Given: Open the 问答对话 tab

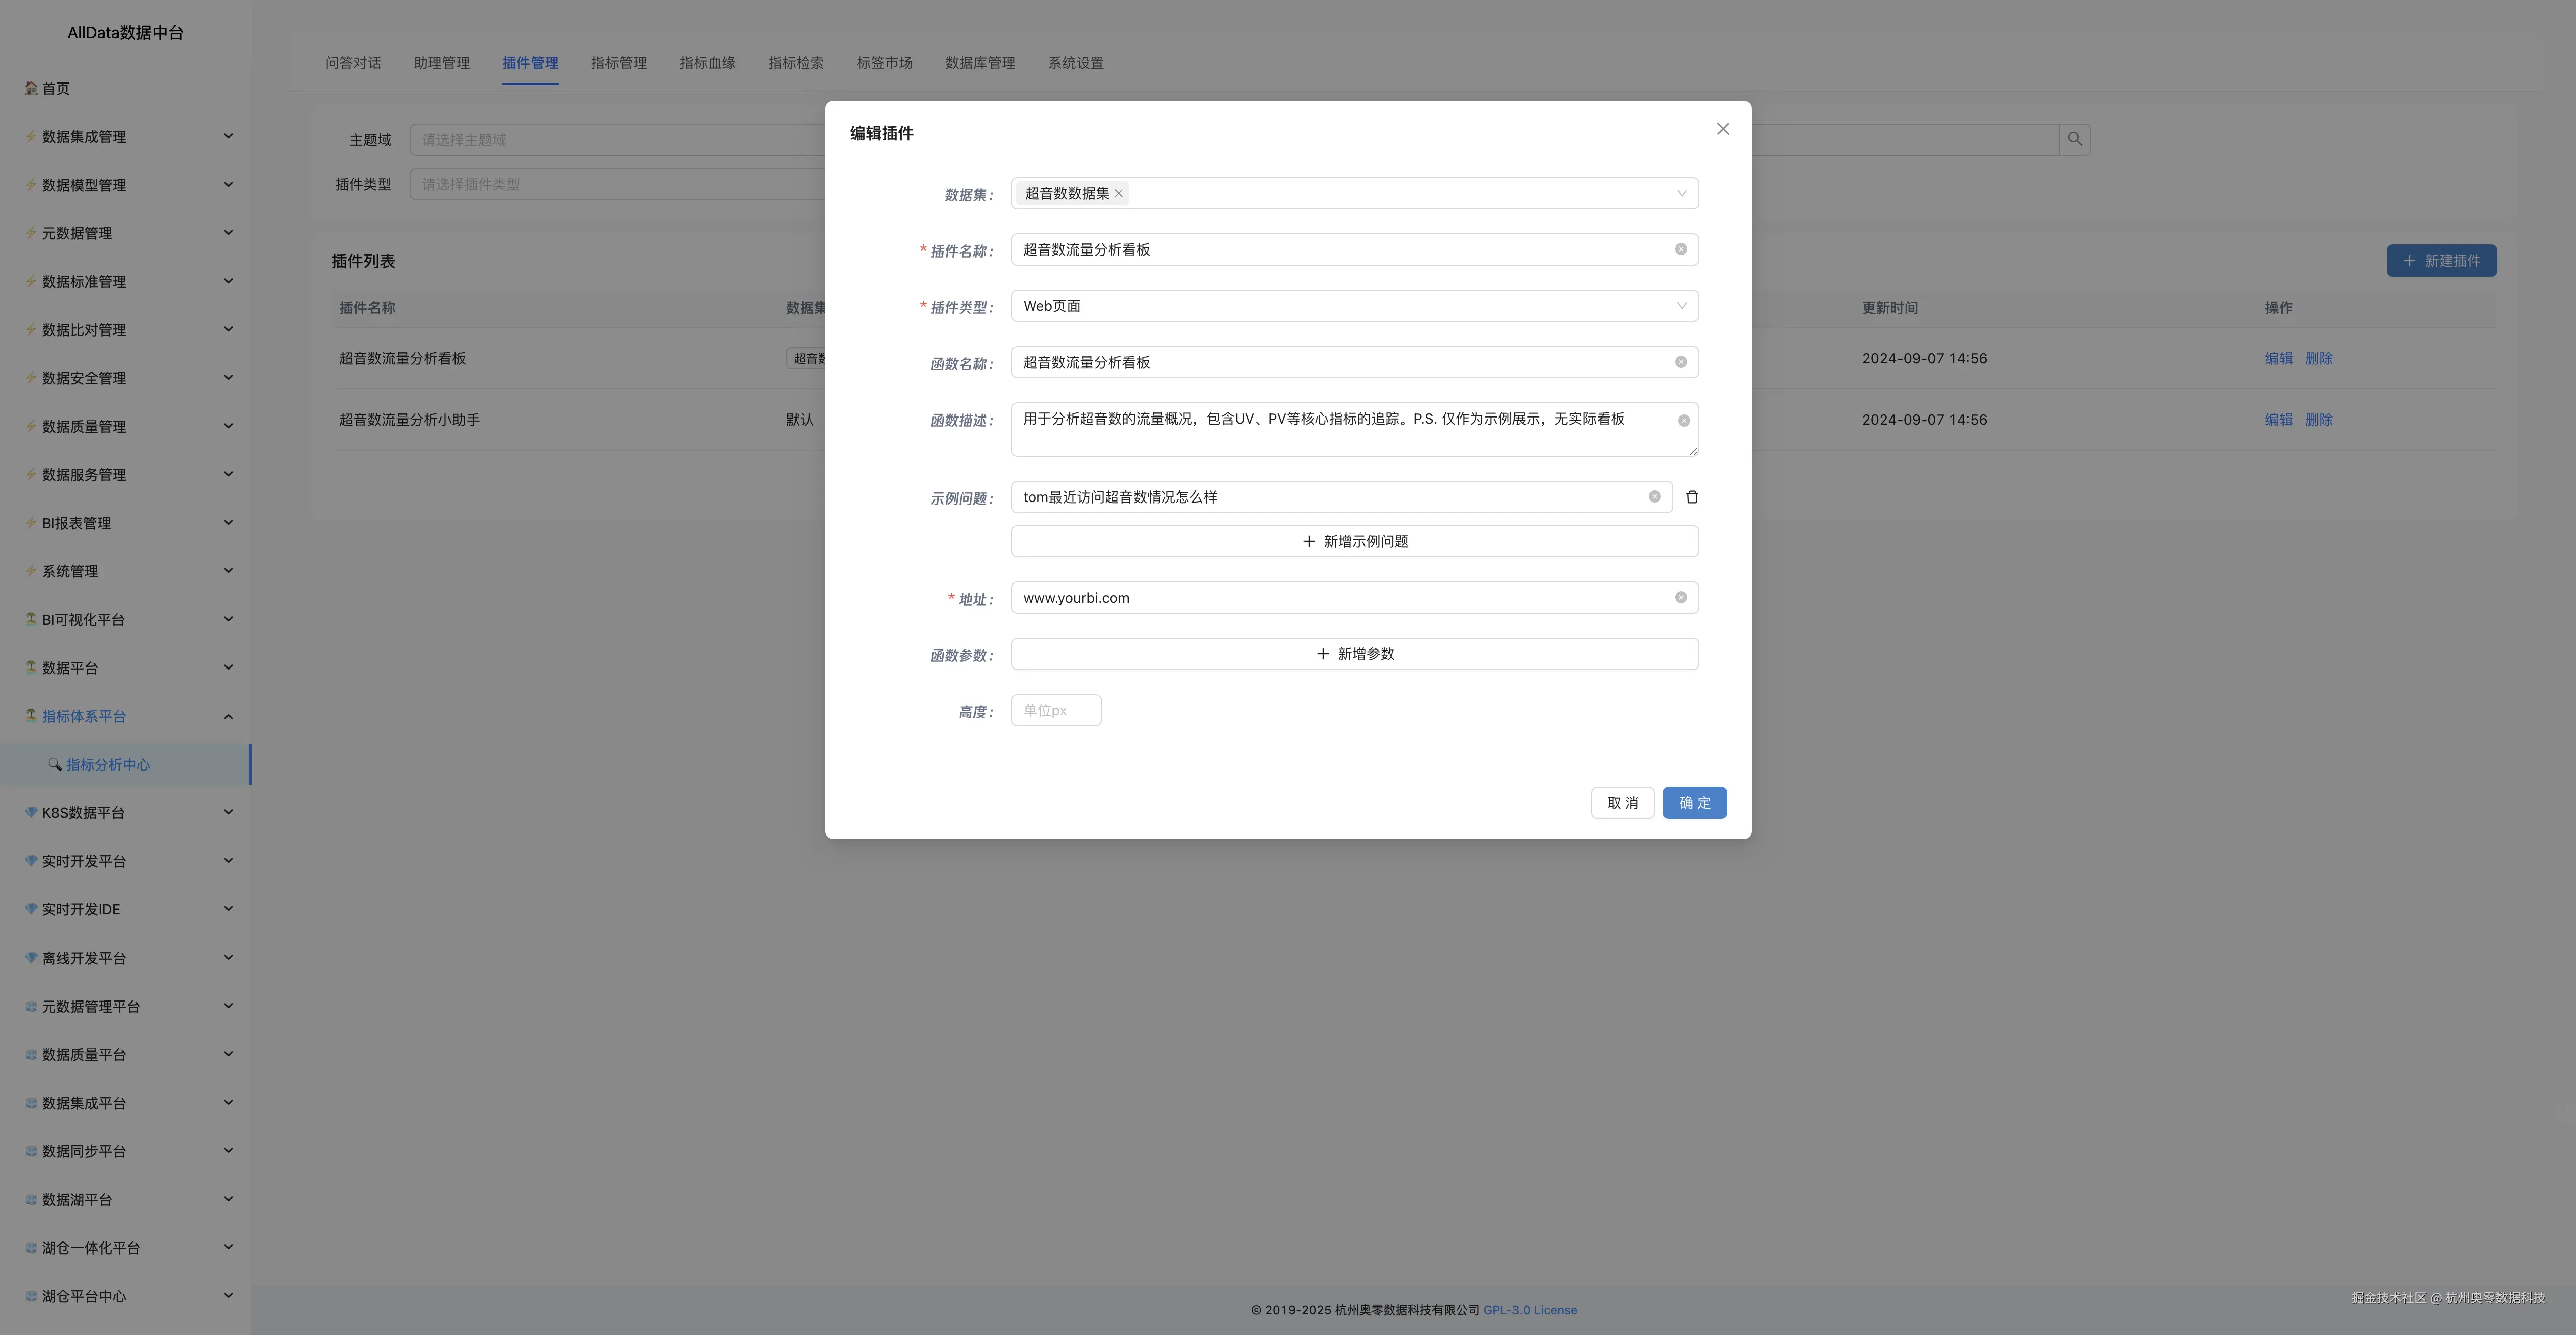Looking at the screenshot, I should coord(352,63).
